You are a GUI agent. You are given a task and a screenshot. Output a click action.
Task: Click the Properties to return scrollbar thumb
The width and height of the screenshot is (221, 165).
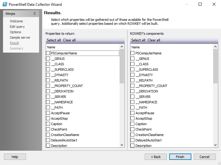[x=122, y=66]
